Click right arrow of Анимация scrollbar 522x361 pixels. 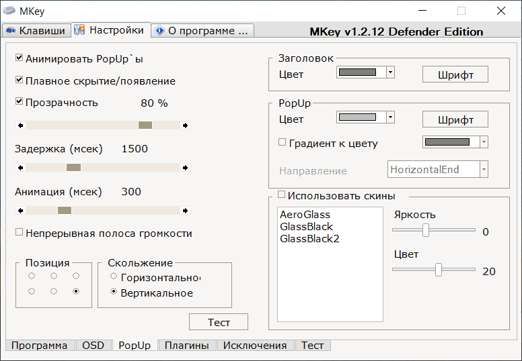[185, 211]
